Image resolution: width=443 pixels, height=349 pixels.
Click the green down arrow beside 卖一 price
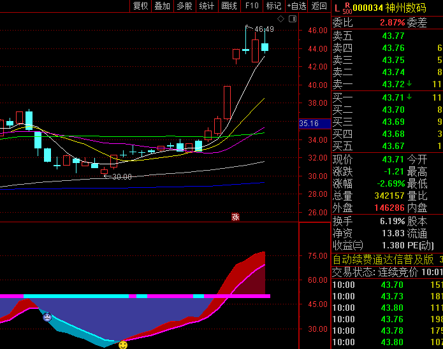[x=409, y=83]
